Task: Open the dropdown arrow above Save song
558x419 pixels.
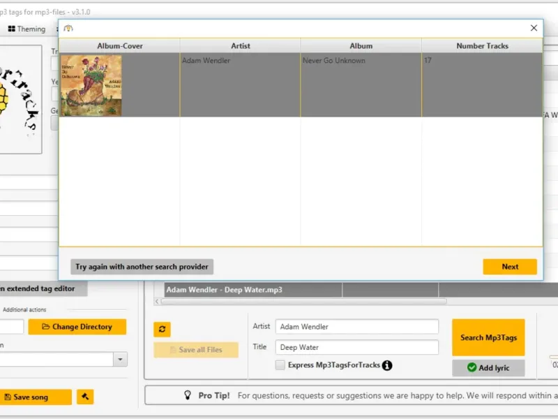Action: point(120,359)
